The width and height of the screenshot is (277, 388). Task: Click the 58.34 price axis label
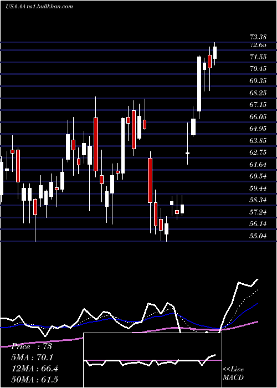pyautogui.click(x=258, y=200)
